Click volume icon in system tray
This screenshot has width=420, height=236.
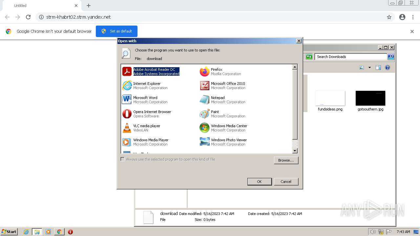(x=373, y=232)
